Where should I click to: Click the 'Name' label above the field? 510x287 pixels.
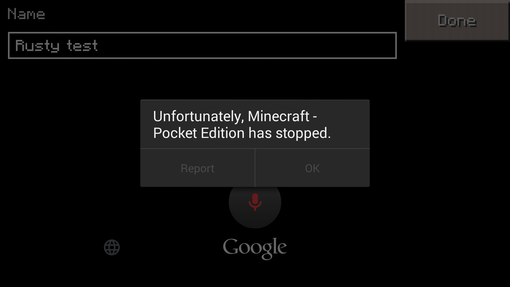[x=26, y=14]
